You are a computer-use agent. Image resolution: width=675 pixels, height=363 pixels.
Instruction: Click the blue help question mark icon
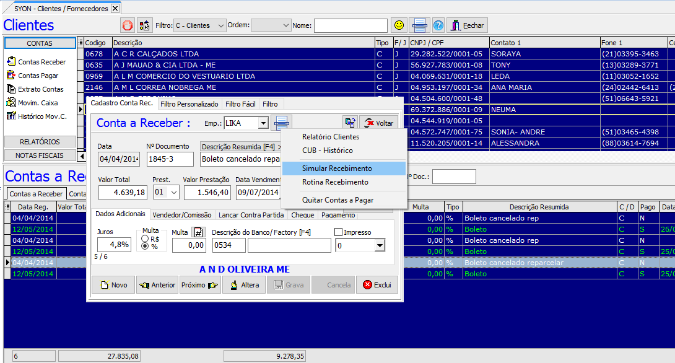click(x=438, y=25)
